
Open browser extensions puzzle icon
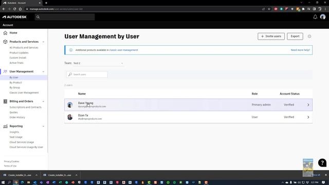[303, 9]
